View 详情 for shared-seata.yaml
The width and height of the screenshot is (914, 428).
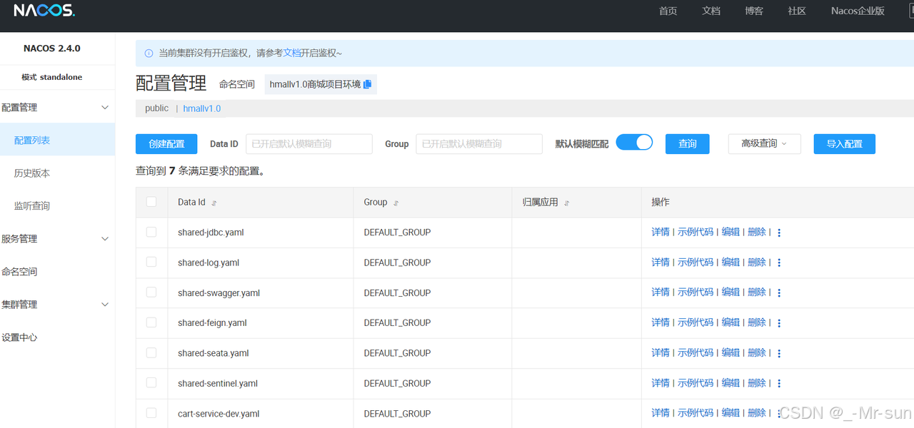[661, 352]
